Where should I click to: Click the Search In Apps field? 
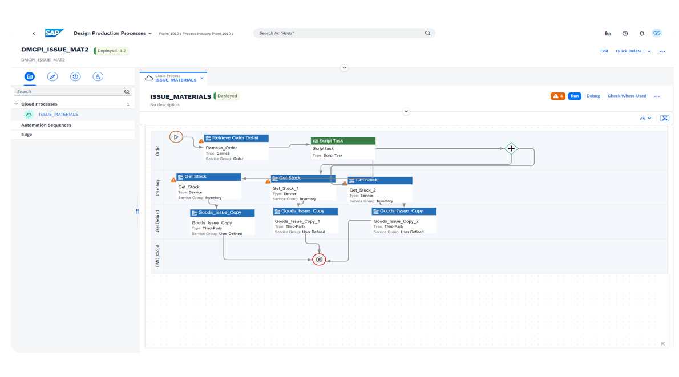click(x=339, y=33)
